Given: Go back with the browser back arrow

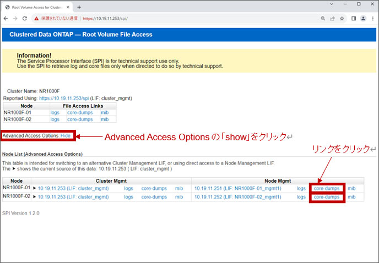Looking at the screenshot, I should [6, 18].
